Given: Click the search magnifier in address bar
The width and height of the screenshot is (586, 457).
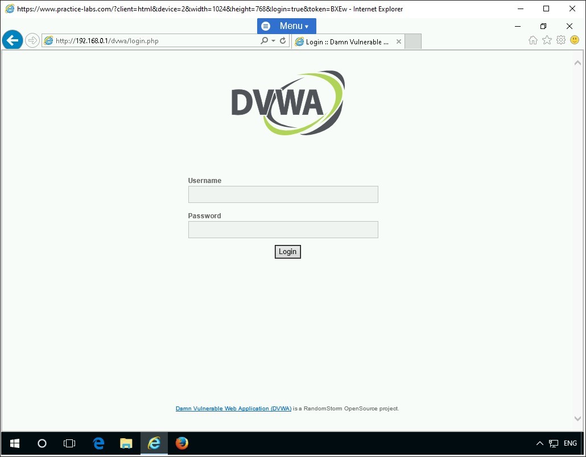Looking at the screenshot, I should click(264, 40).
